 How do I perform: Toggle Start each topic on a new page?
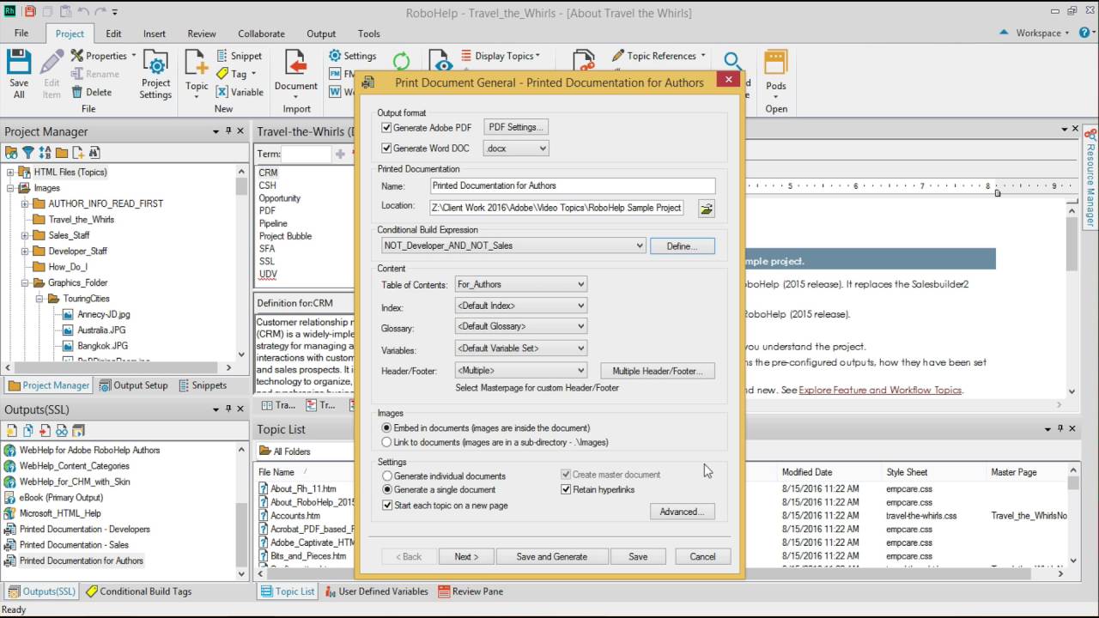pos(386,506)
